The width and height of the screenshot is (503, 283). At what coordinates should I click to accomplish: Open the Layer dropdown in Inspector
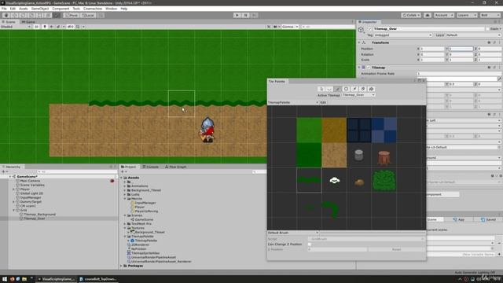[x=473, y=35]
